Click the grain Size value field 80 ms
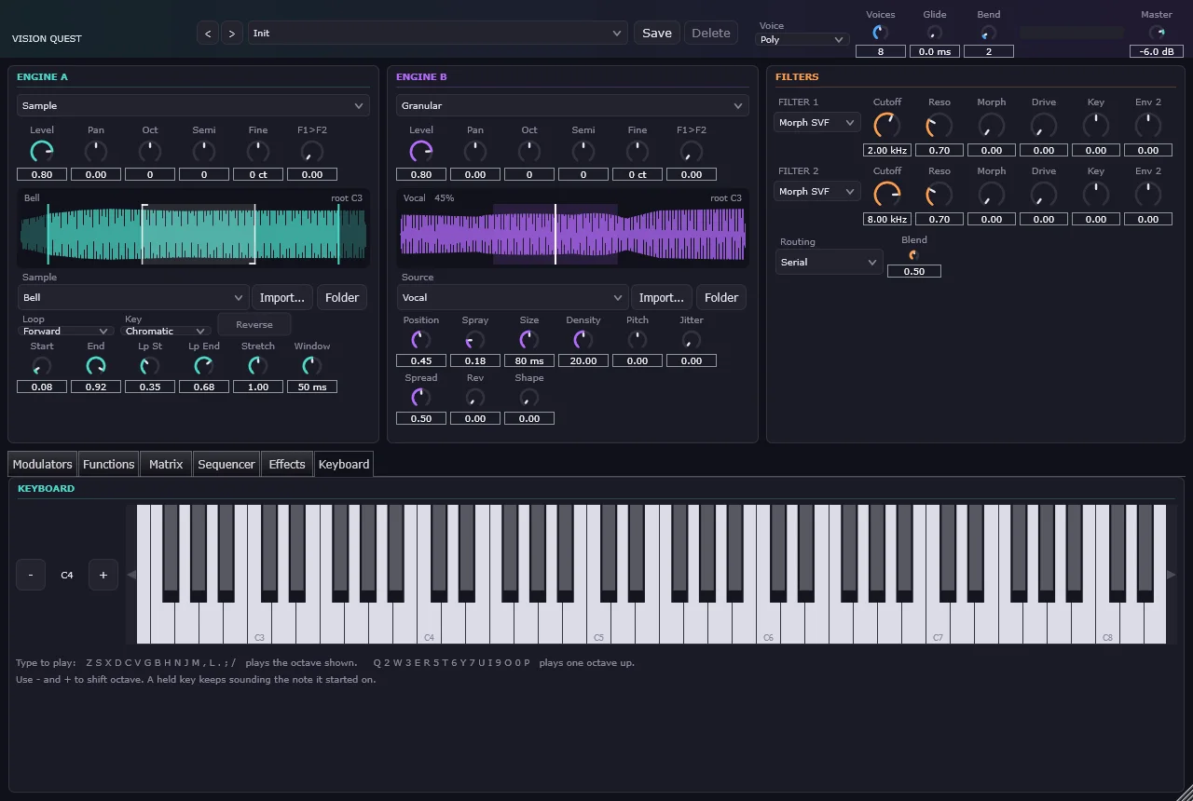Screen dimensions: 1193x801 point(529,360)
